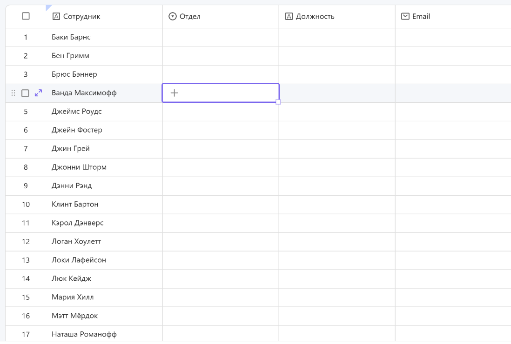Select the cell Ванда Максимофф

coord(104,93)
